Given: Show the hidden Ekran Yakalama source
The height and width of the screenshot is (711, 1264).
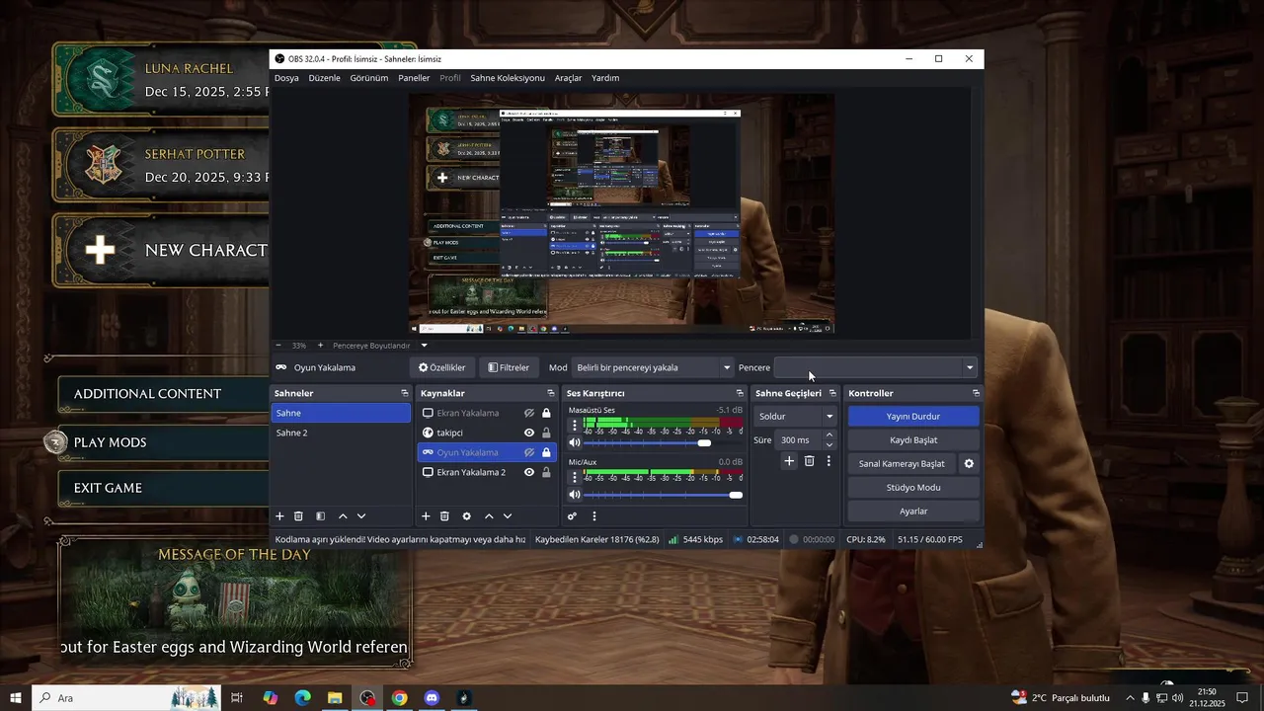Looking at the screenshot, I should coord(529,413).
